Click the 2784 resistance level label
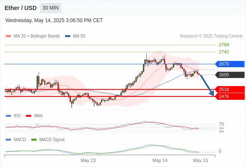 (x=224, y=45)
